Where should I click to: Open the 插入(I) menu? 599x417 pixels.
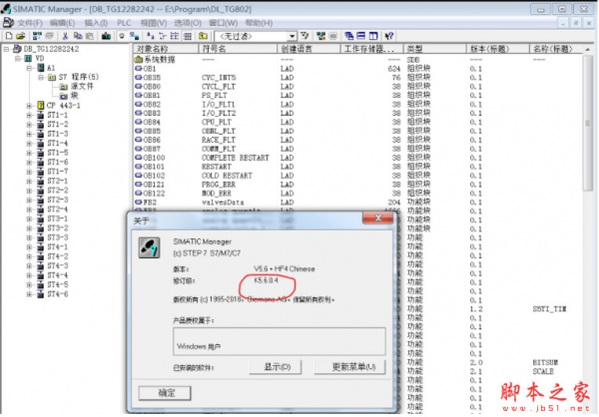96,23
